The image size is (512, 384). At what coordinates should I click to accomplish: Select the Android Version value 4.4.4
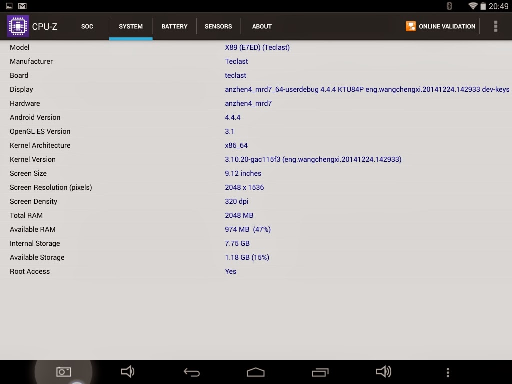point(233,117)
